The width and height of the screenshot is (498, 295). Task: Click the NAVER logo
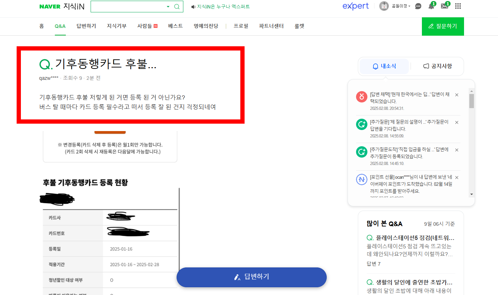coord(50,6)
